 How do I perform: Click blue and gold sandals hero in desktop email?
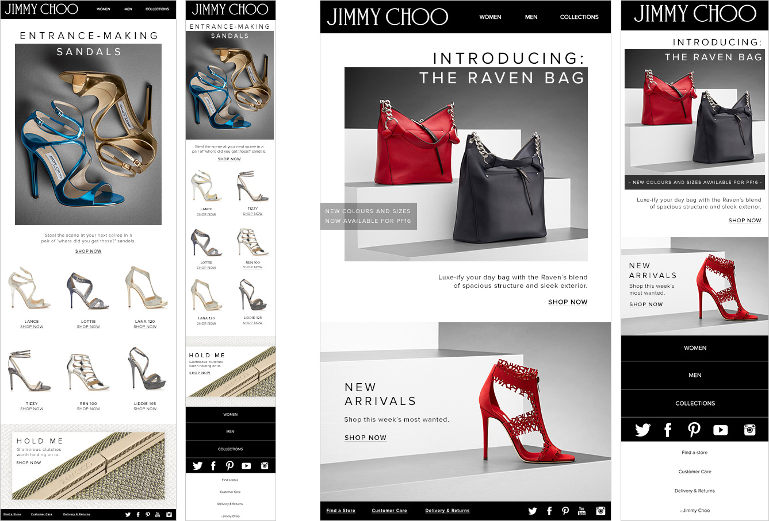[88, 134]
